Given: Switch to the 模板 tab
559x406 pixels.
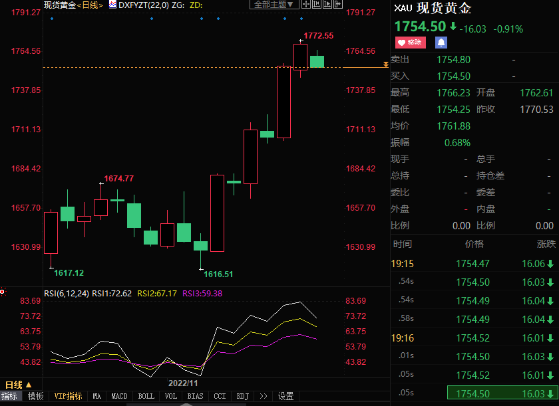Looking at the screenshot, I should tap(35, 396).
